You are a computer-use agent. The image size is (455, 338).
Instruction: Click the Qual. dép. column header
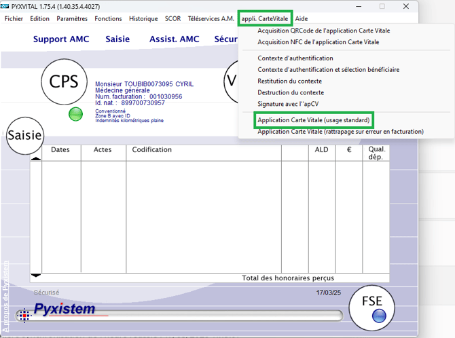pyautogui.click(x=377, y=153)
